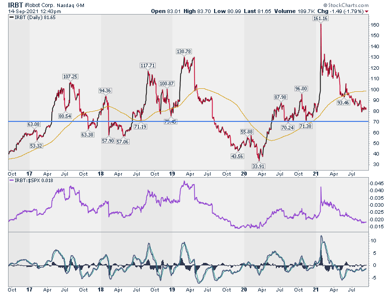
Task: Click the 0.015 tick on ratio axis
Action: [377, 227]
